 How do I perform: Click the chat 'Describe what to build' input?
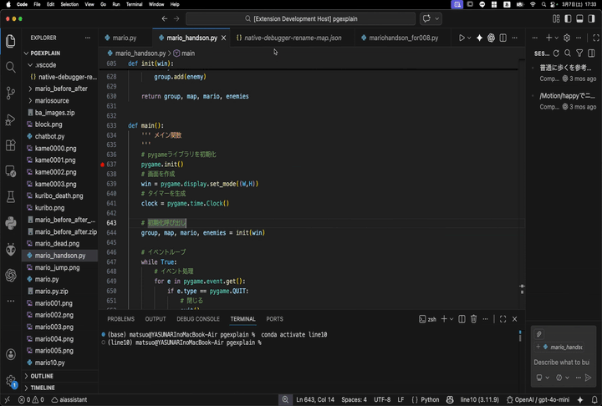[x=561, y=362]
